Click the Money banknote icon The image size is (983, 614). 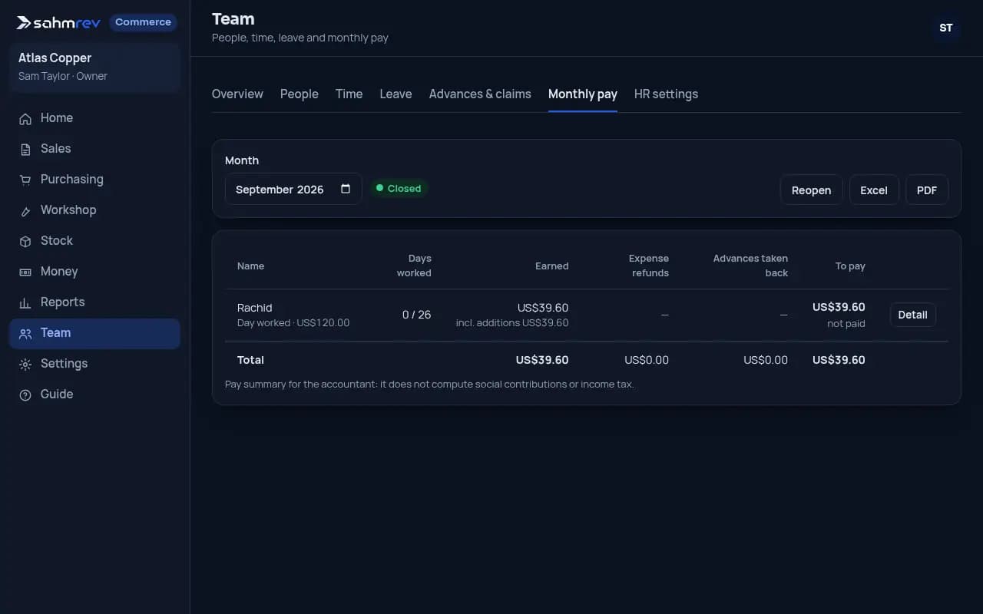pos(25,272)
